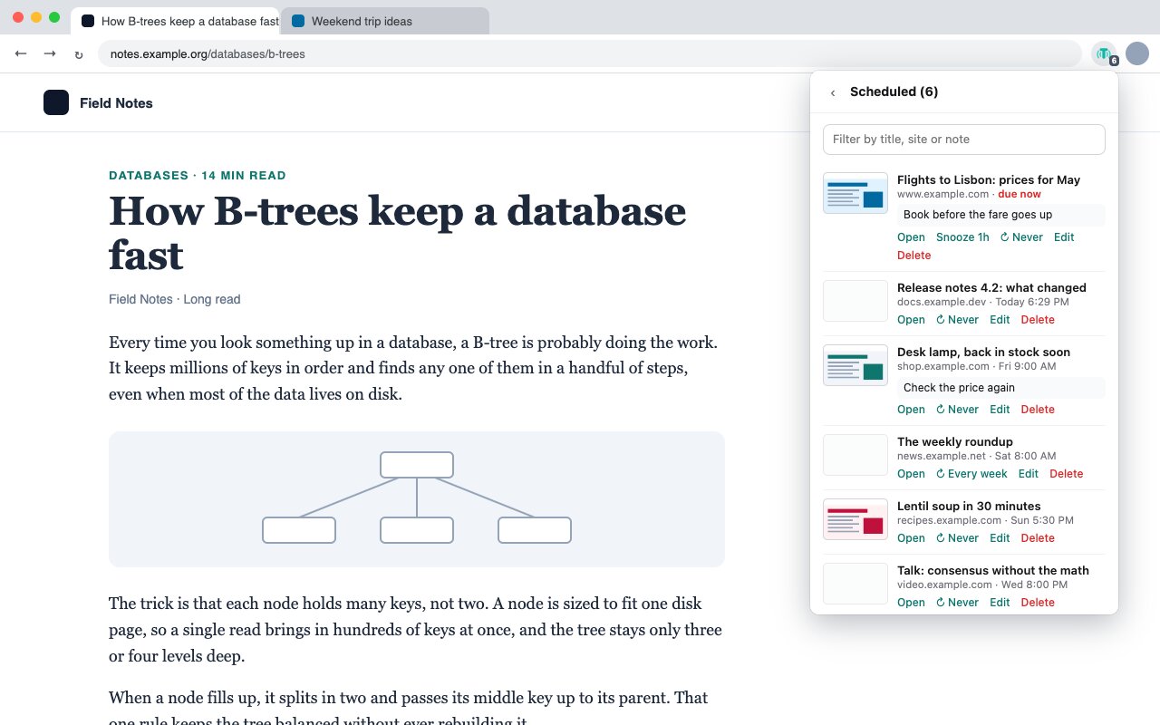Delete The weekly roundup entry
Screen dimensions: 1160x725
(x=1067, y=474)
